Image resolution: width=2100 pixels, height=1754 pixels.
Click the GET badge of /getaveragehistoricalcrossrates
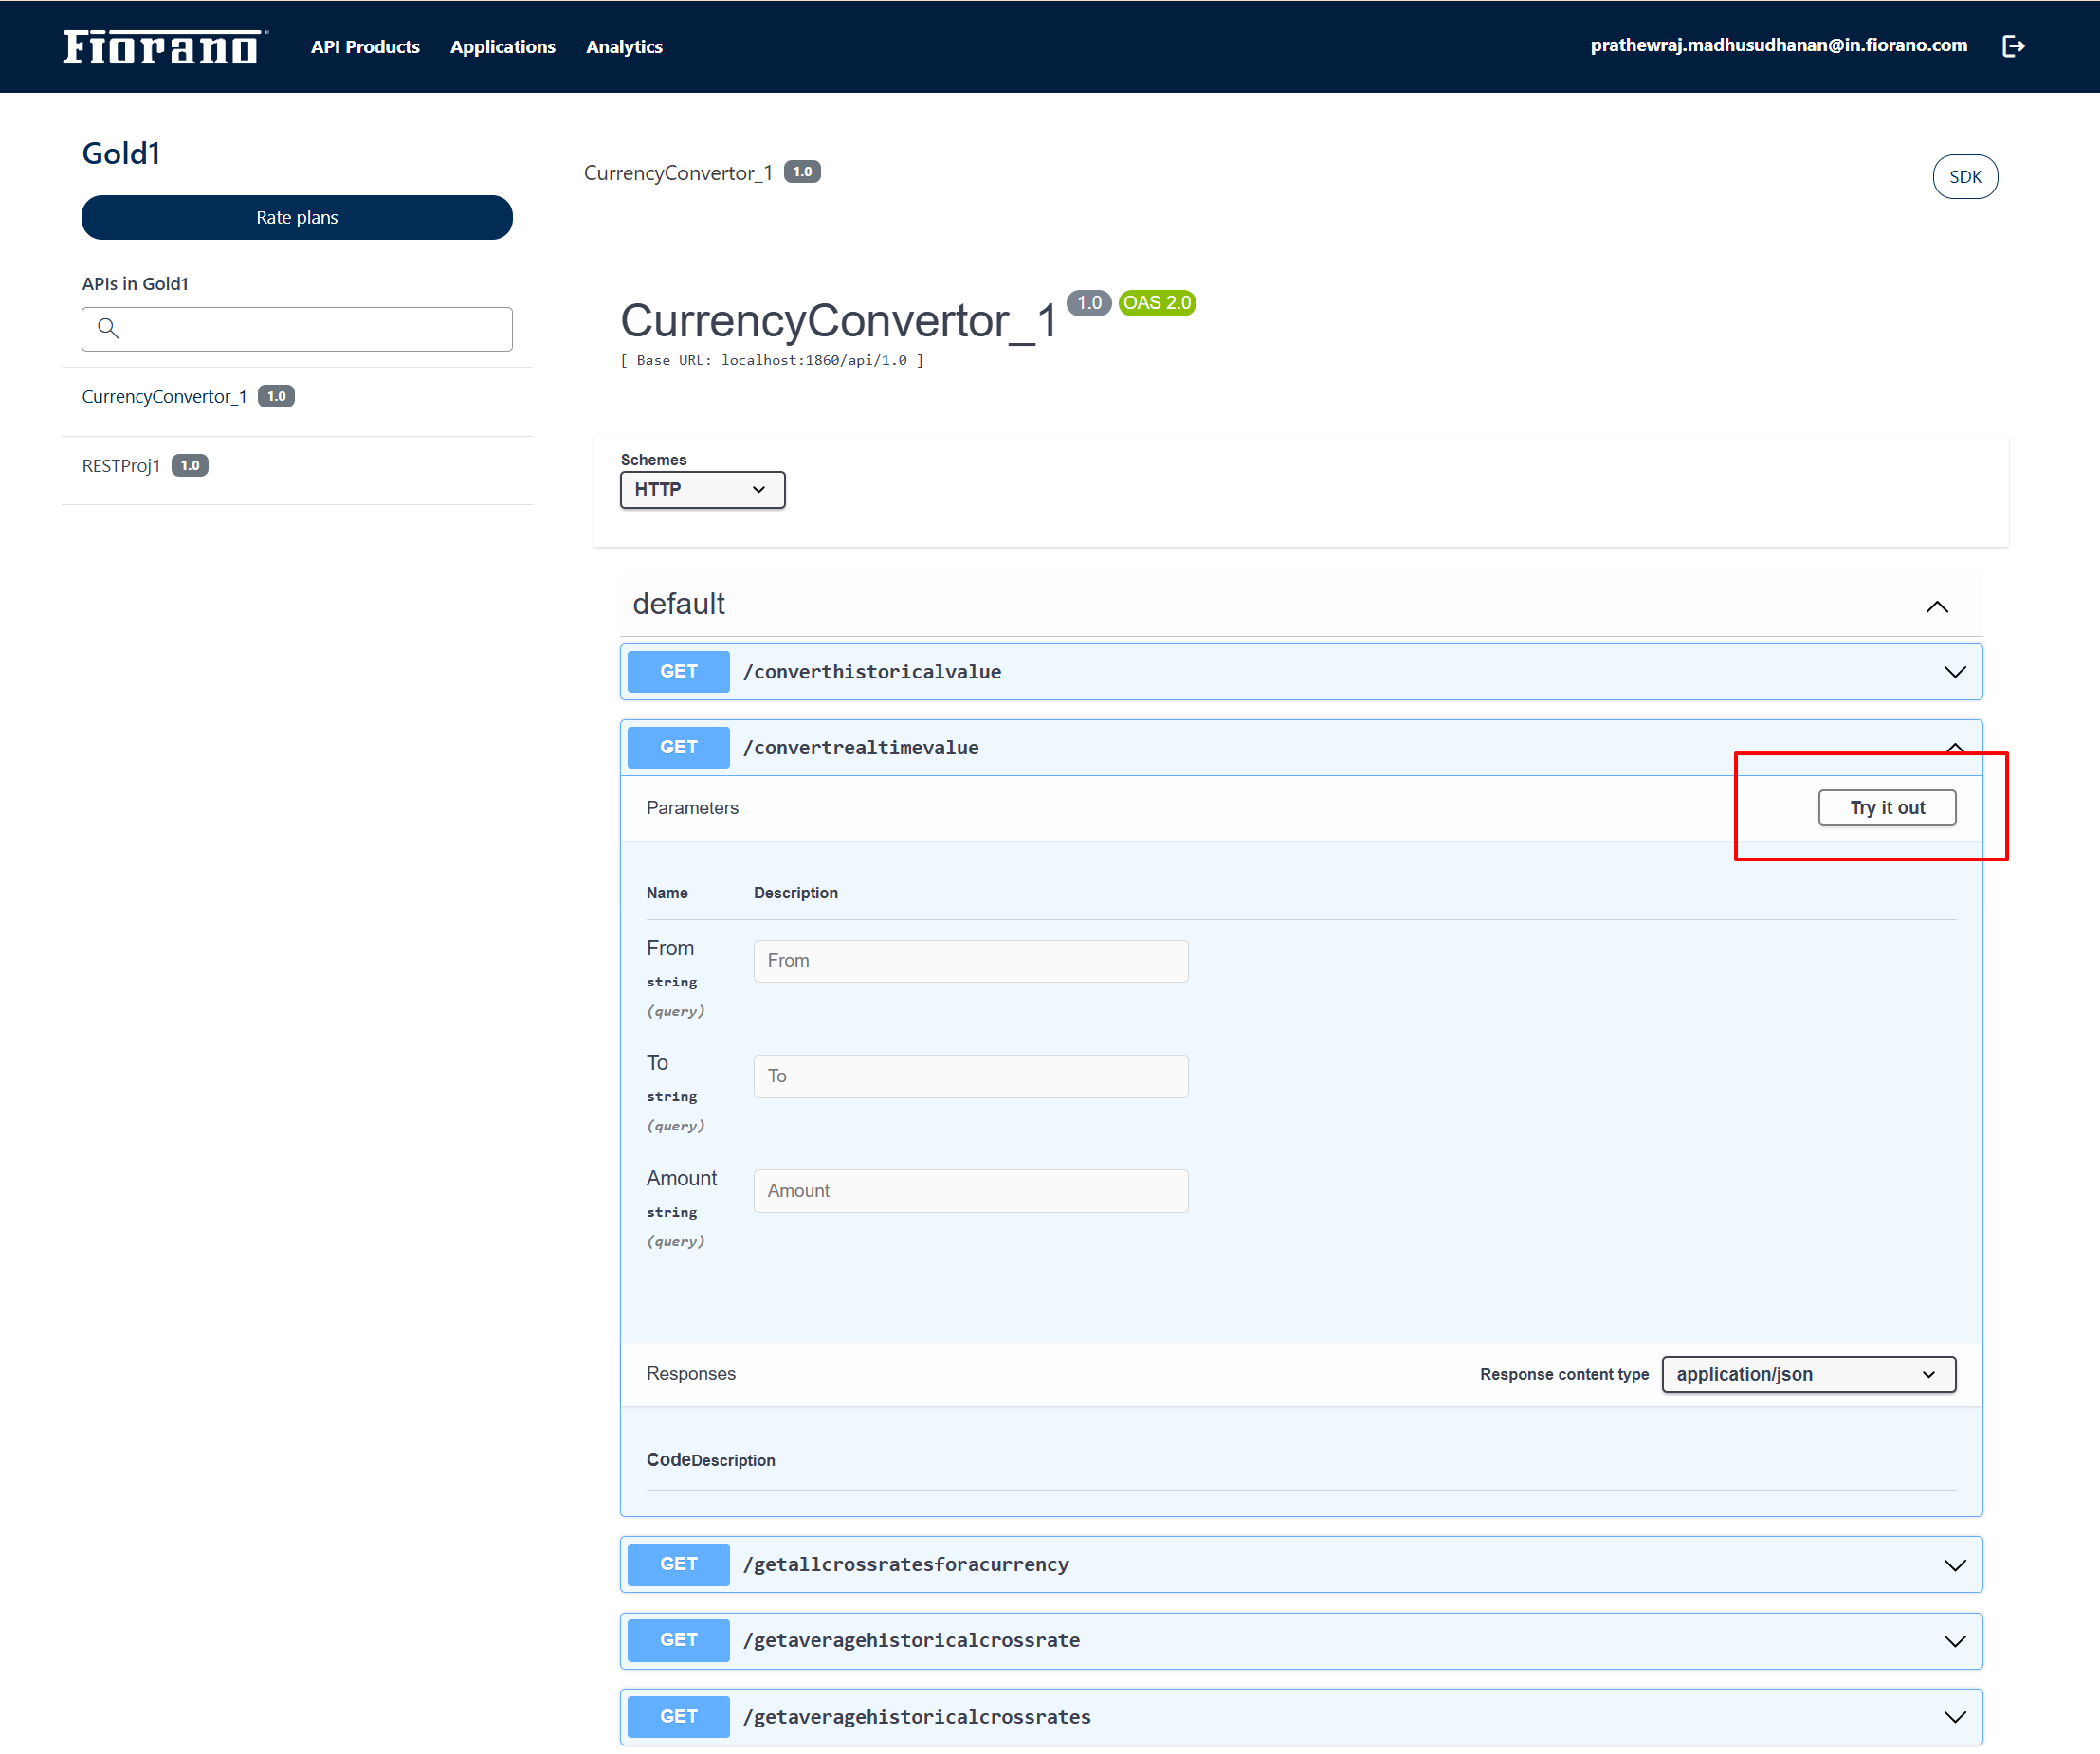(678, 1717)
